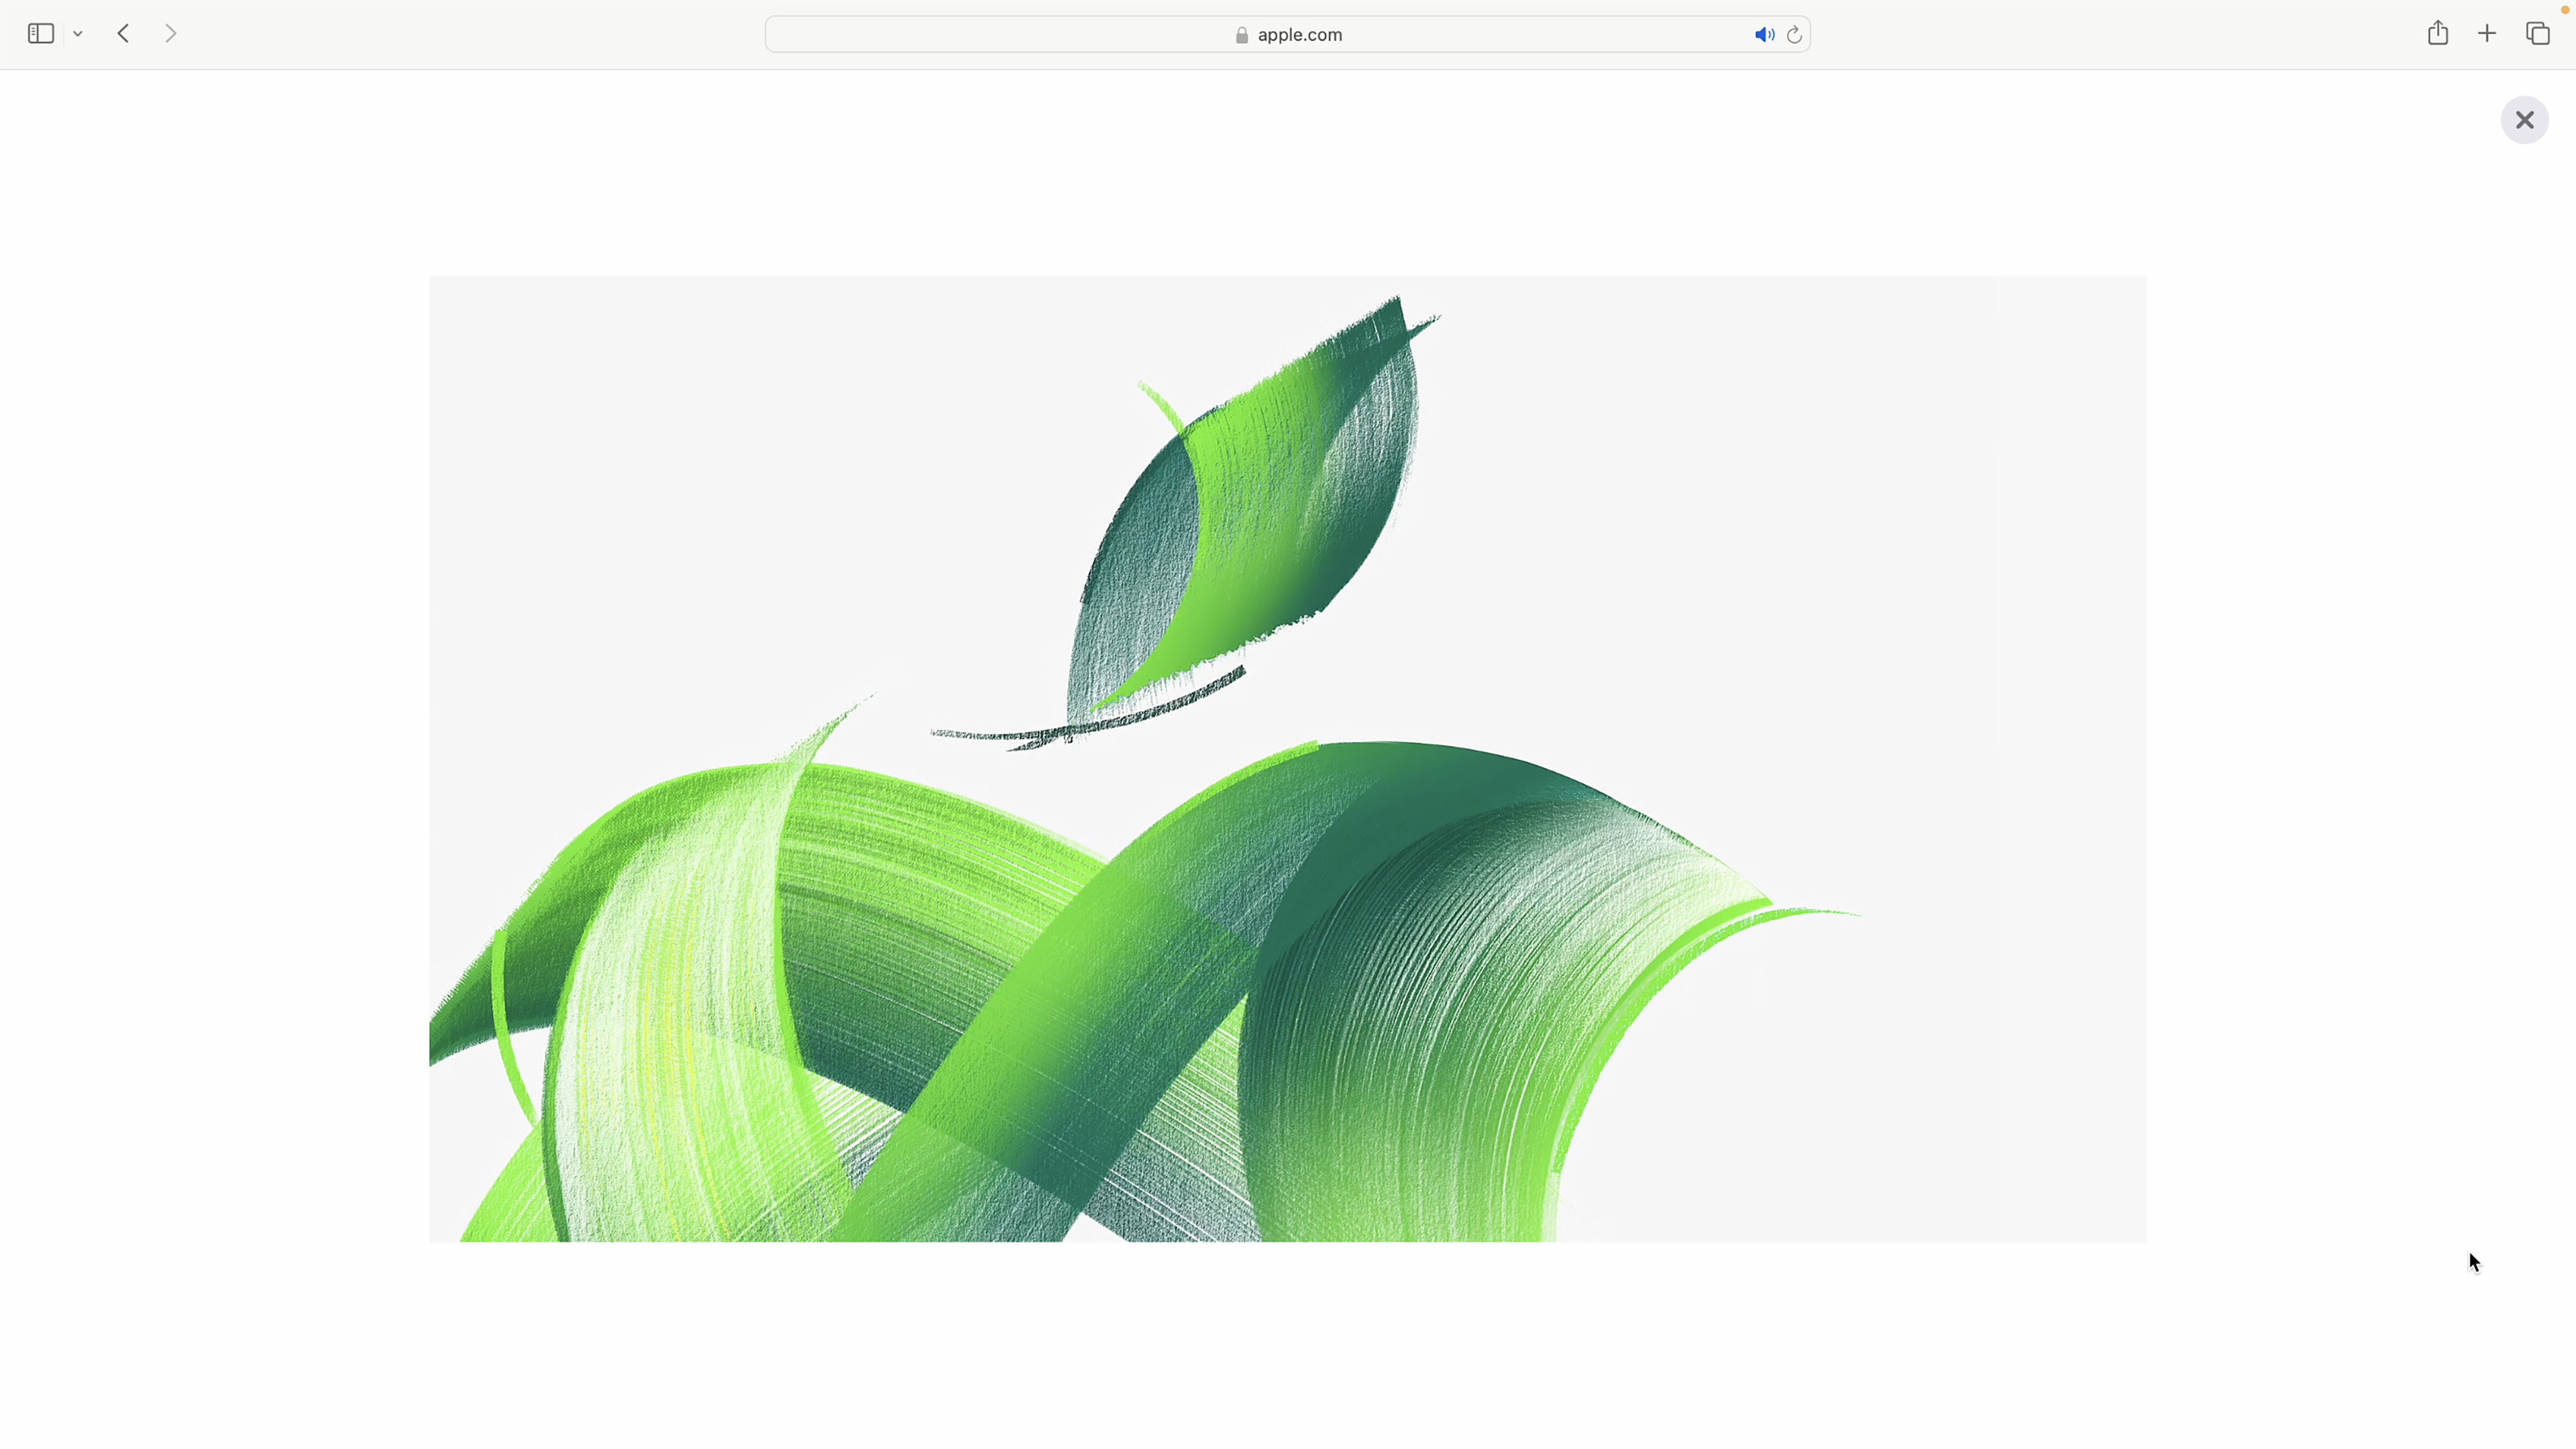Open the Share menu
Viewport: 2576px width, 1449px height.
click(x=2437, y=34)
